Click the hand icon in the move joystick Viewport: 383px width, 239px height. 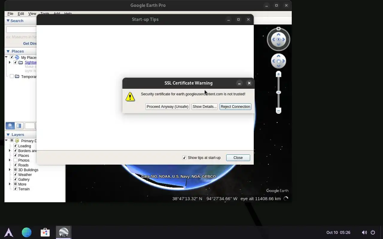(279, 61)
